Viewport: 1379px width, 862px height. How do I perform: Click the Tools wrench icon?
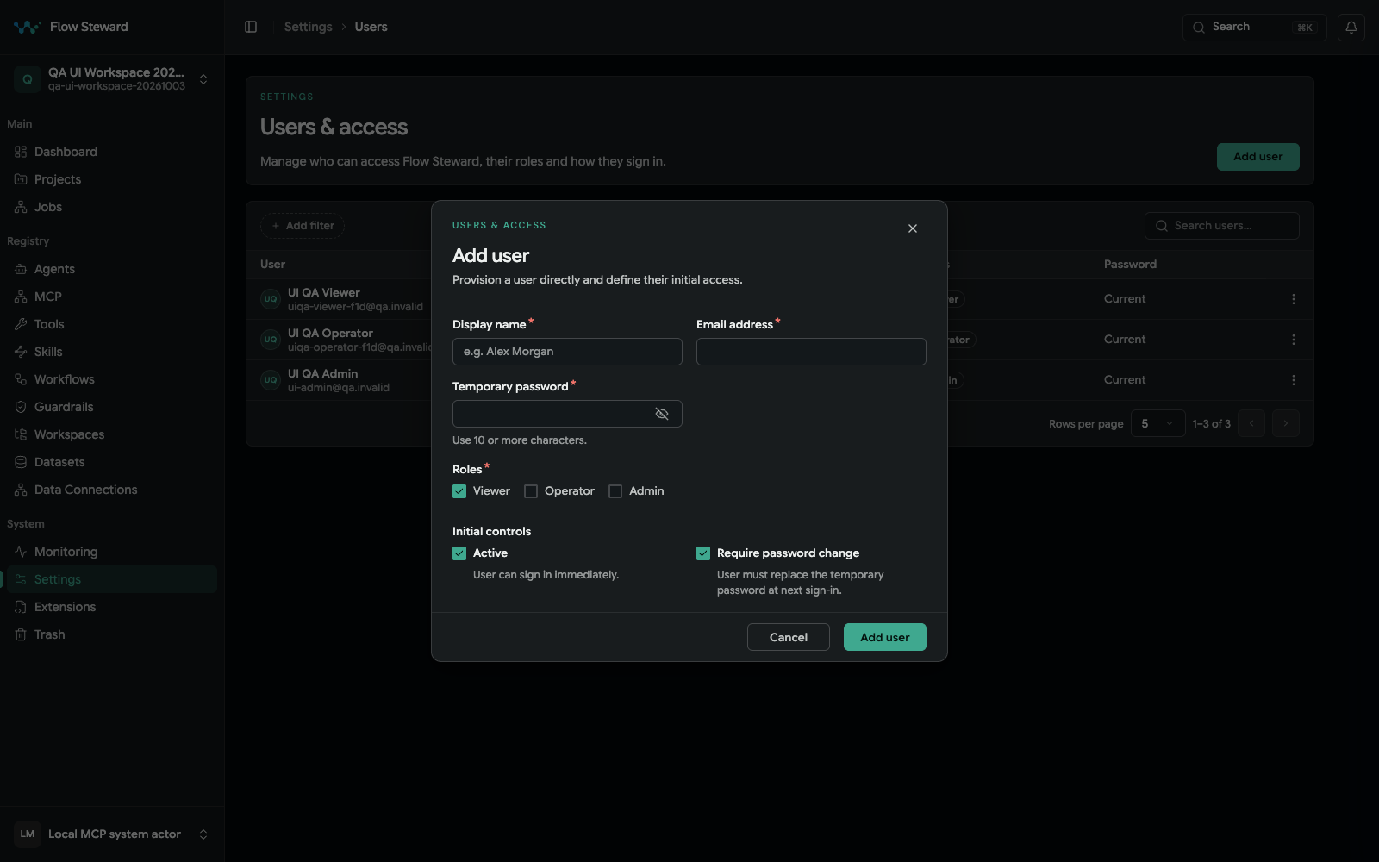(x=21, y=324)
